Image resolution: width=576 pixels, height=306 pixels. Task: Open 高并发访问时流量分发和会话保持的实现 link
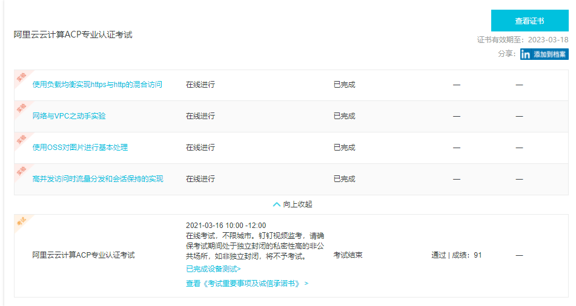pyautogui.click(x=98, y=179)
